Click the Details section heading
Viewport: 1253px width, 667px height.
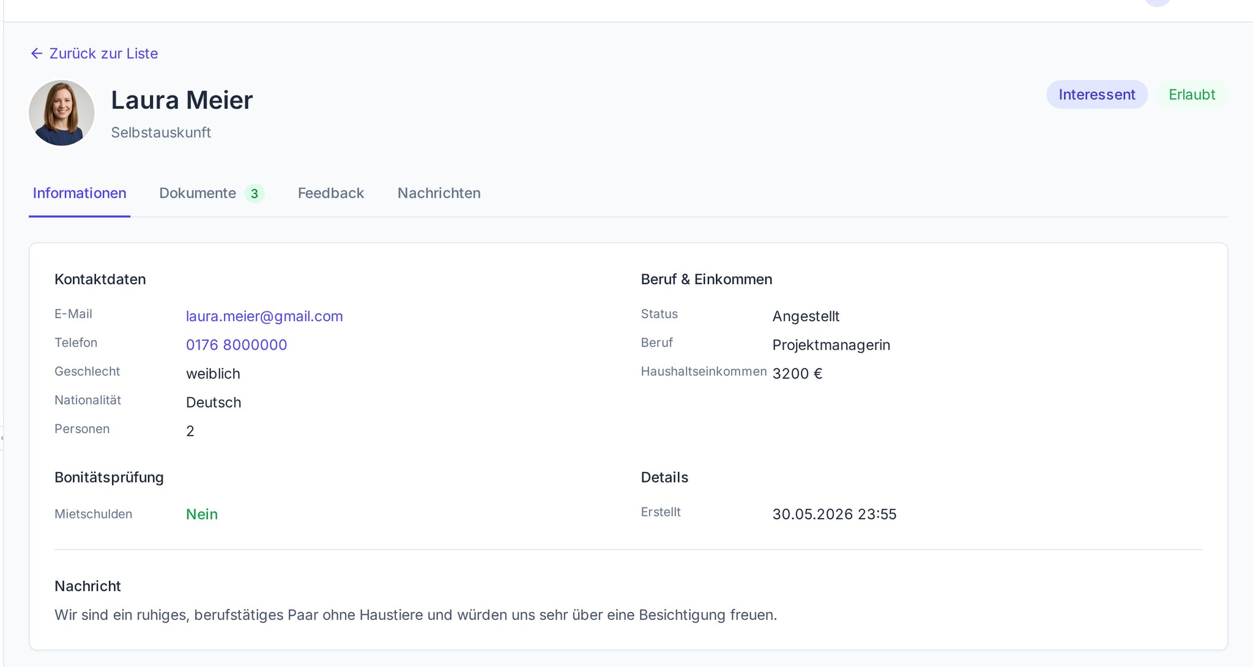tap(664, 477)
